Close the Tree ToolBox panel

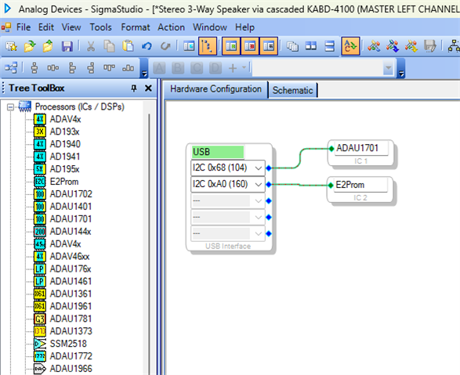coord(148,88)
